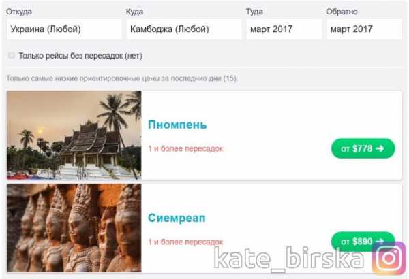Open the Пномпень destination link
The image size is (409, 279).
(x=177, y=125)
